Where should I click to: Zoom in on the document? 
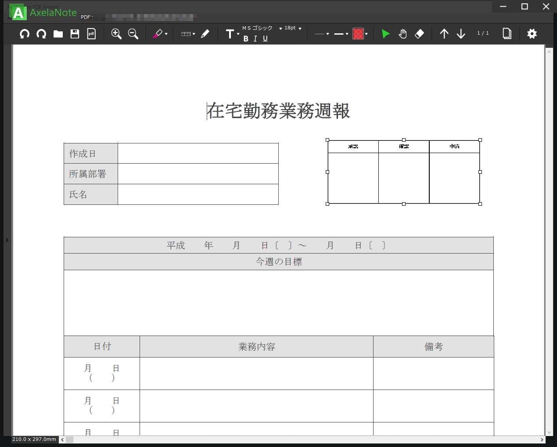pyautogui.click(x=116, y=33)
